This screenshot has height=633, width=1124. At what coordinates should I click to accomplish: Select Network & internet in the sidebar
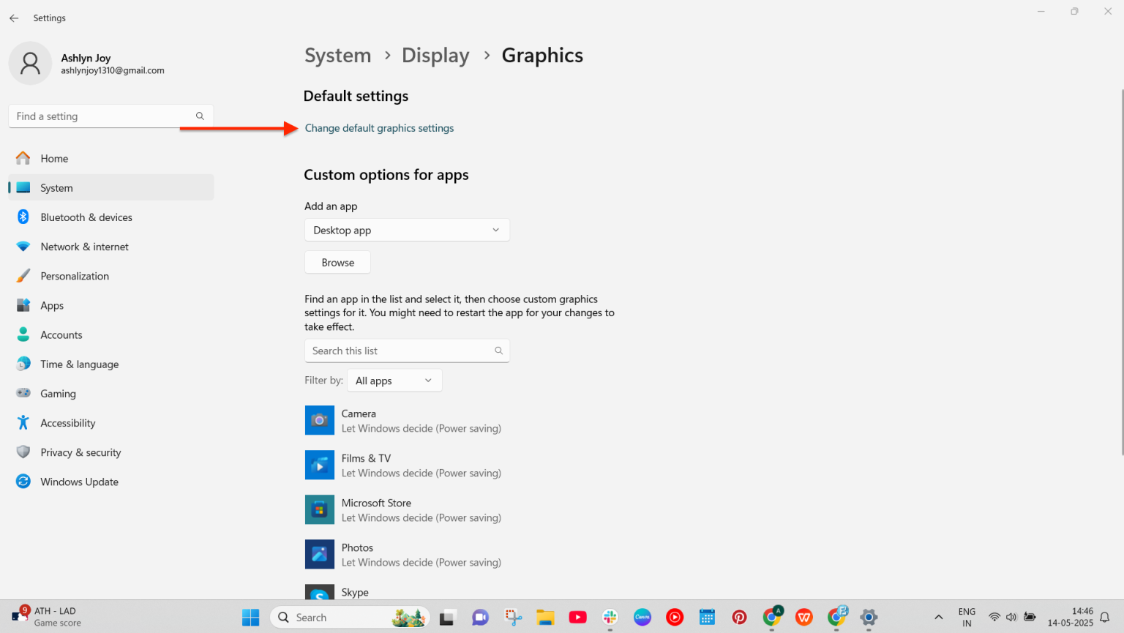[x=84, y=247]
